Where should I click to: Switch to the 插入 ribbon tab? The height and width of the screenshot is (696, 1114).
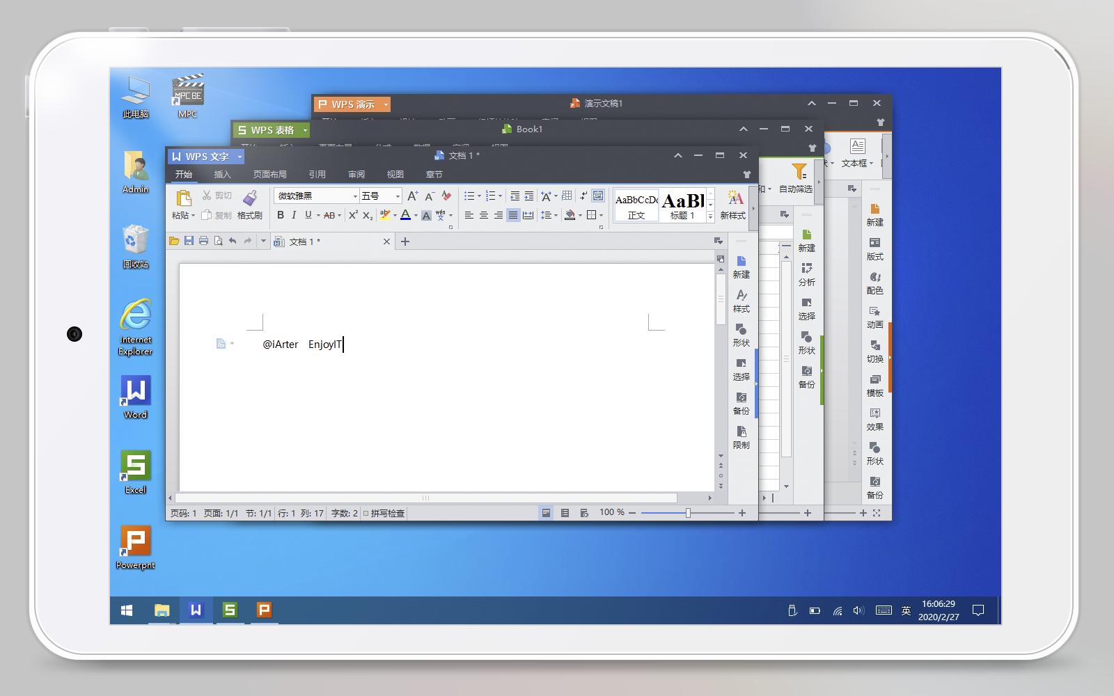tap(222, 175)
